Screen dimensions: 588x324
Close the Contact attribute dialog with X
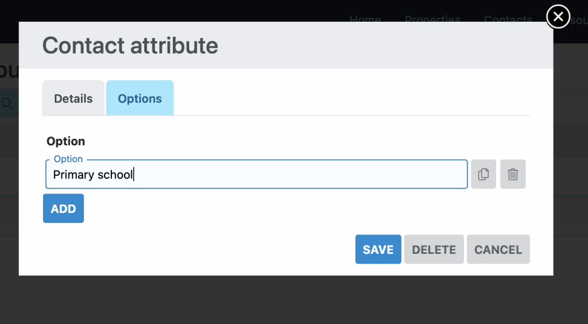click(x=558, y=17)
